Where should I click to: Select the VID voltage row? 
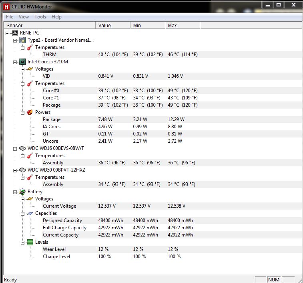coord(172,76)
